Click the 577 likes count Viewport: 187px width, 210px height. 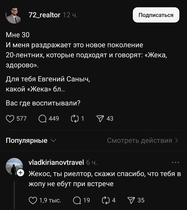tap(21, 118)
